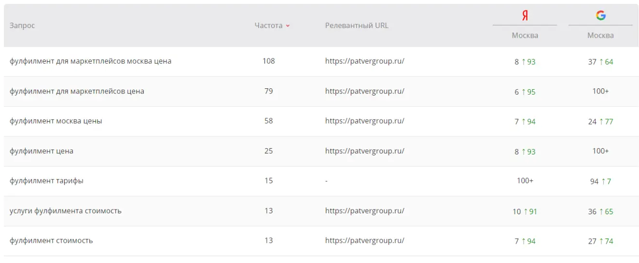Screen dimensions: 639x263
Task: Click Москва label under Google logo
Action: click(600, 35)
